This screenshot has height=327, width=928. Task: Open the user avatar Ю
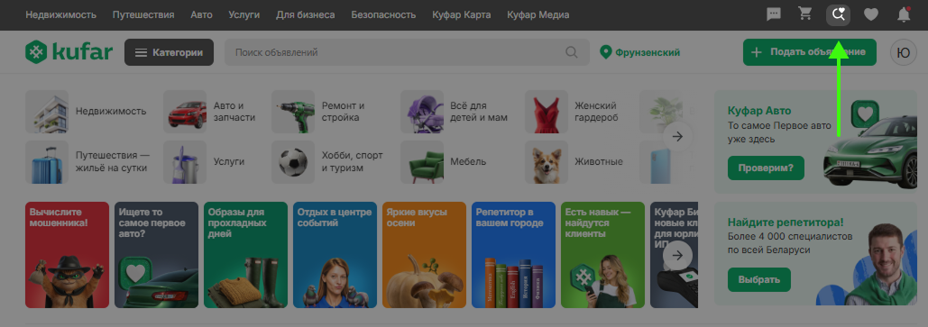pos(903,52)
